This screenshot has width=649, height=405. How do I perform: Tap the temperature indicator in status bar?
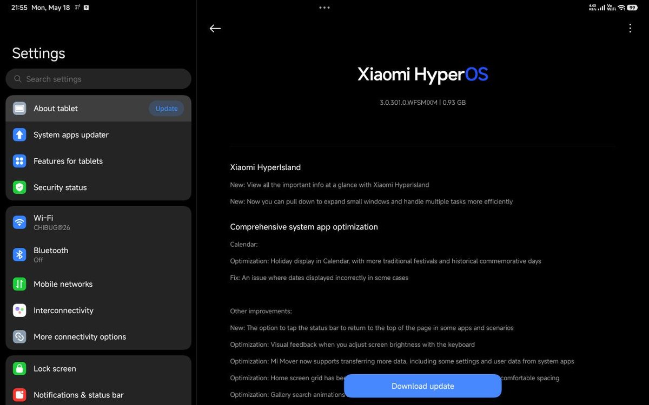[77, 8]
